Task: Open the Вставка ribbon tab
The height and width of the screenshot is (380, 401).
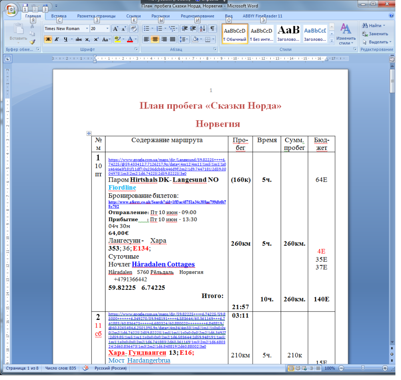Action: 59,16
